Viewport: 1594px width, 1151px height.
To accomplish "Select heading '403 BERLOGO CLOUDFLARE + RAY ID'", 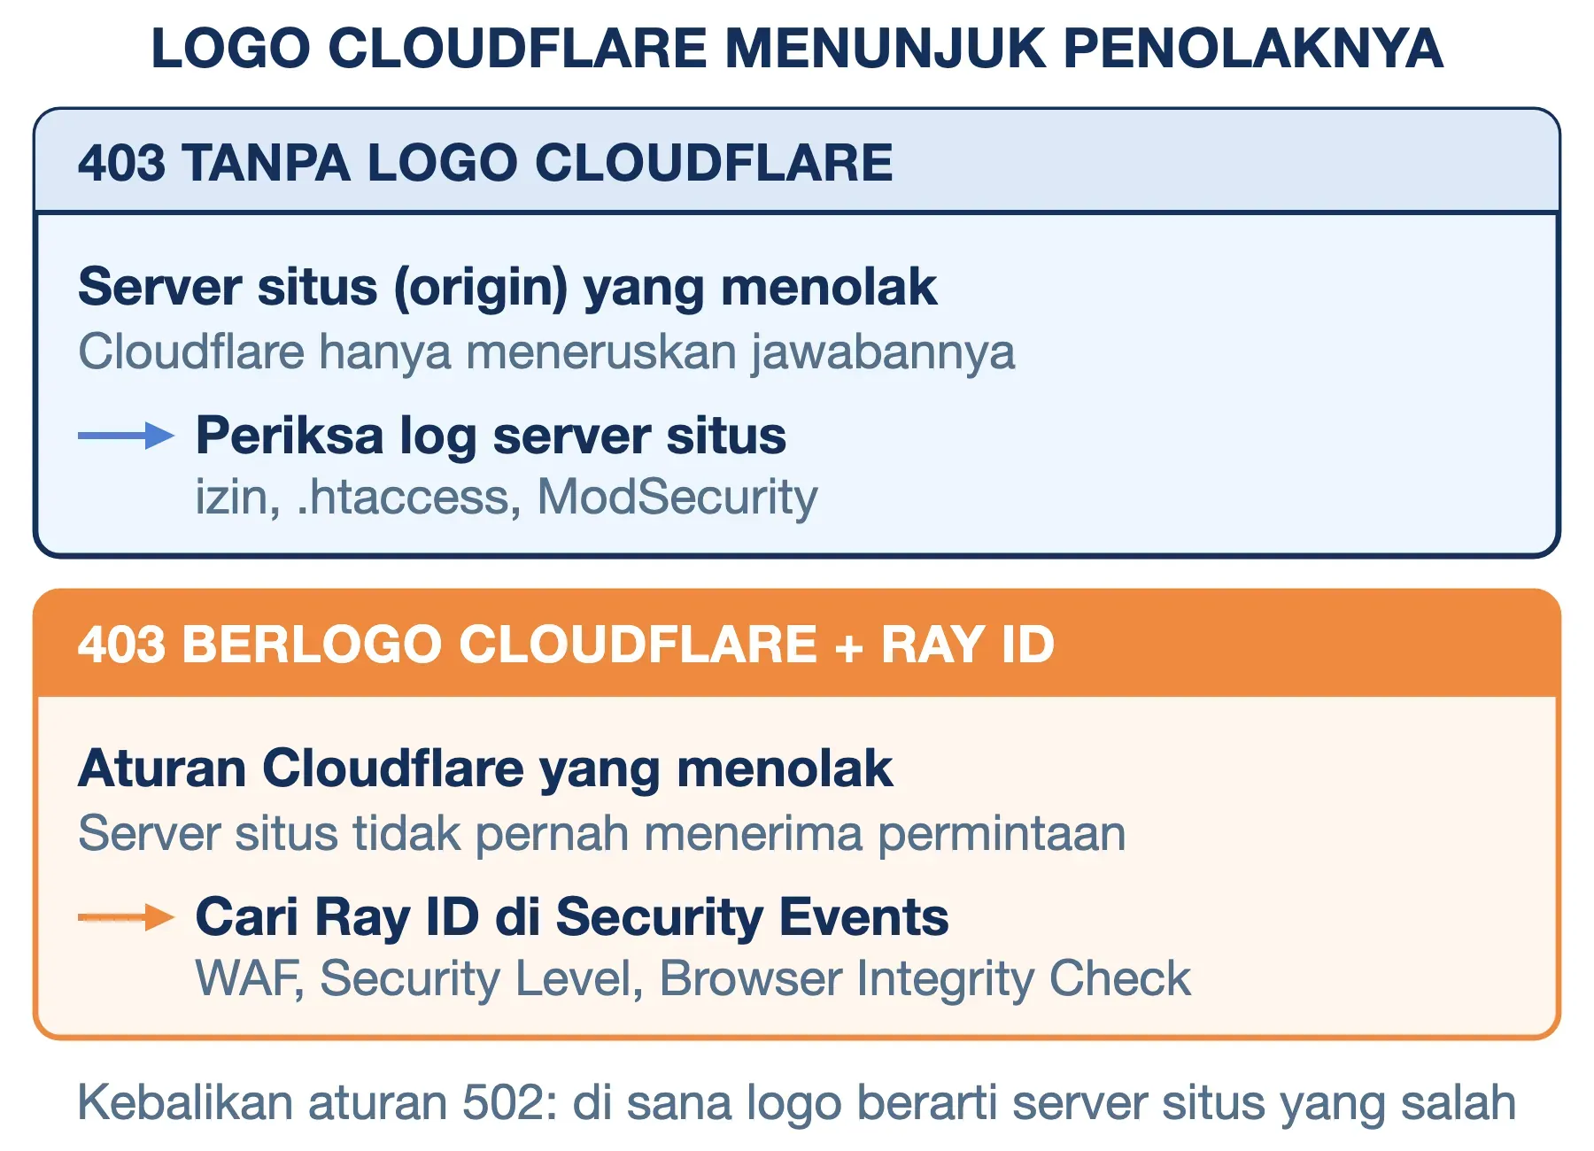I will [x=566, y=644].
